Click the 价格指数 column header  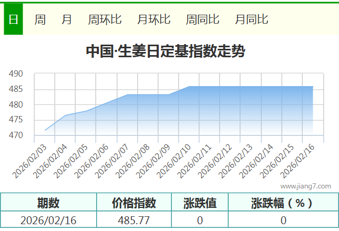pyautogui.click(x=134, y=203)
